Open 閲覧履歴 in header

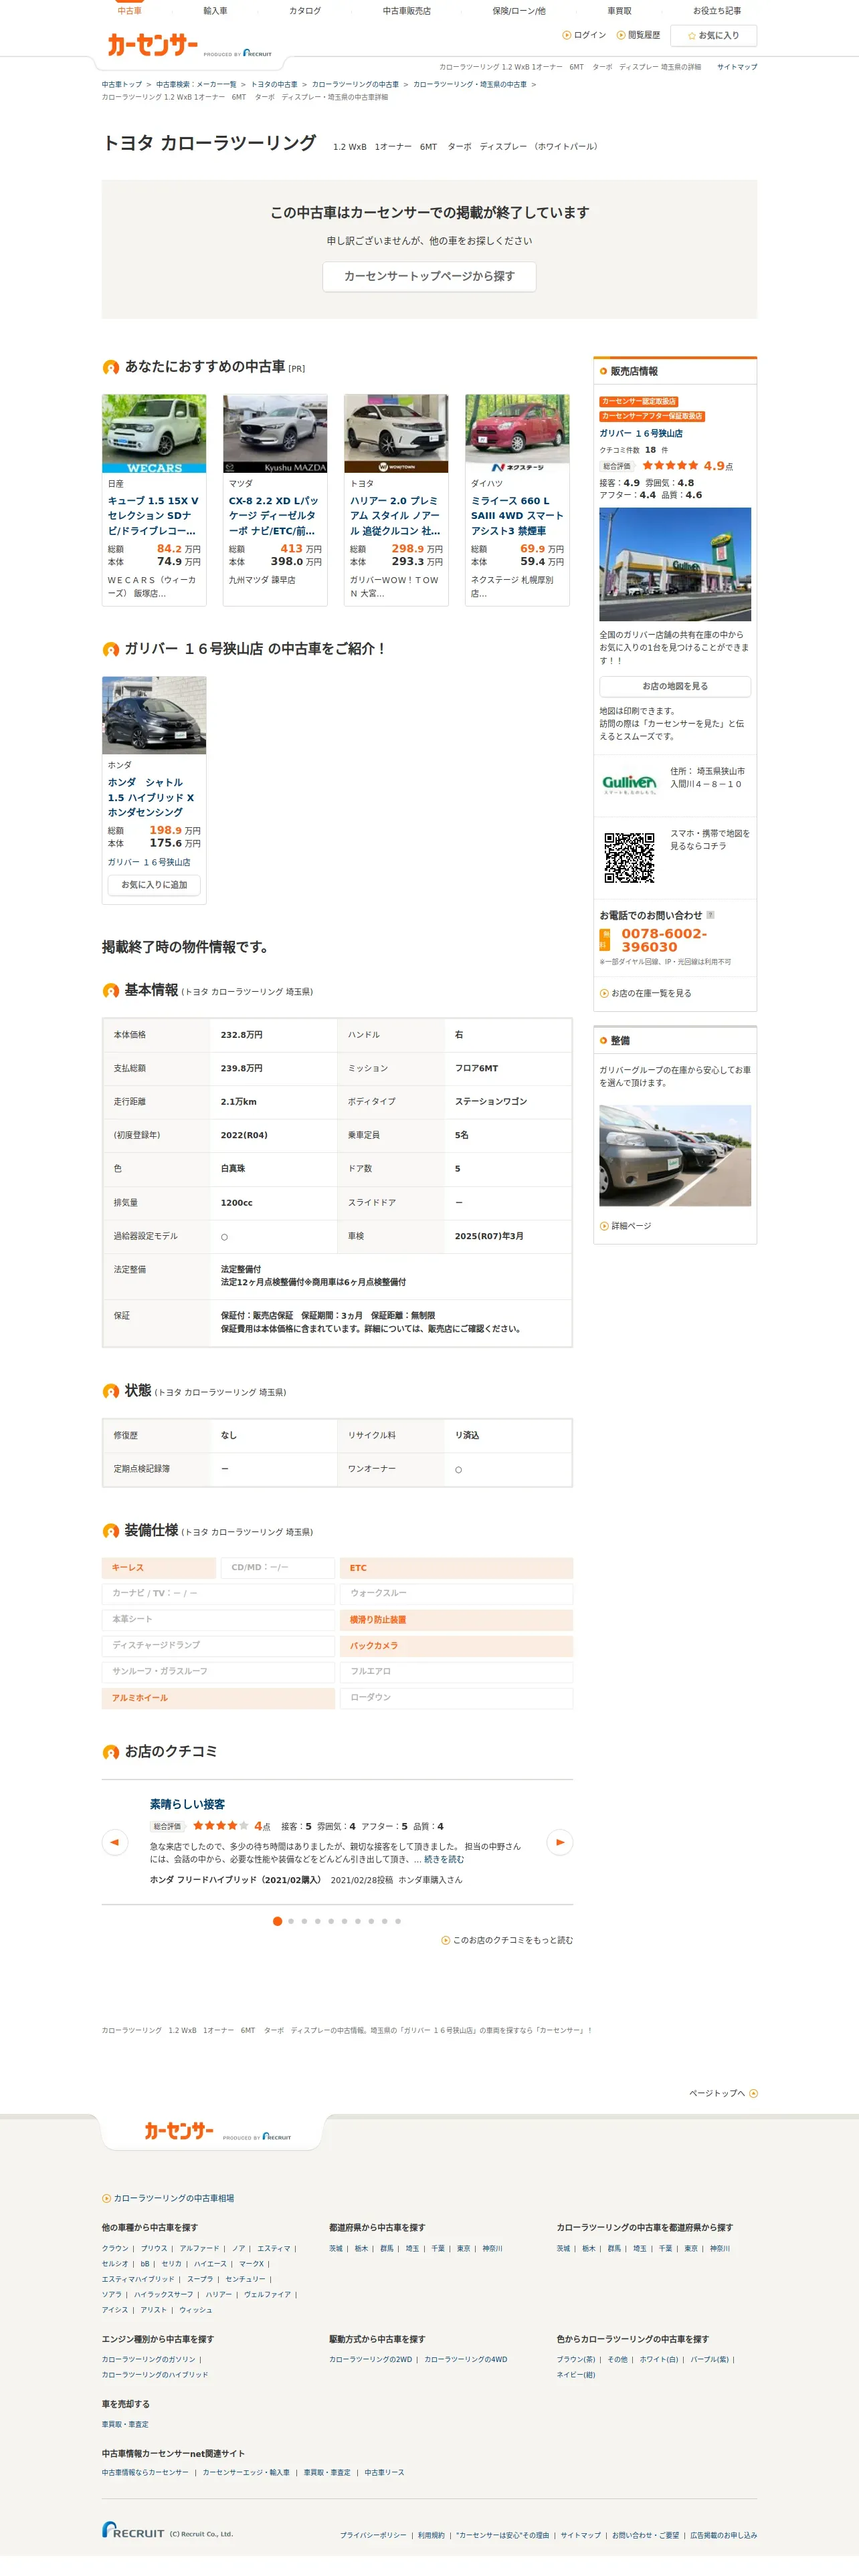tap(639, 35)
